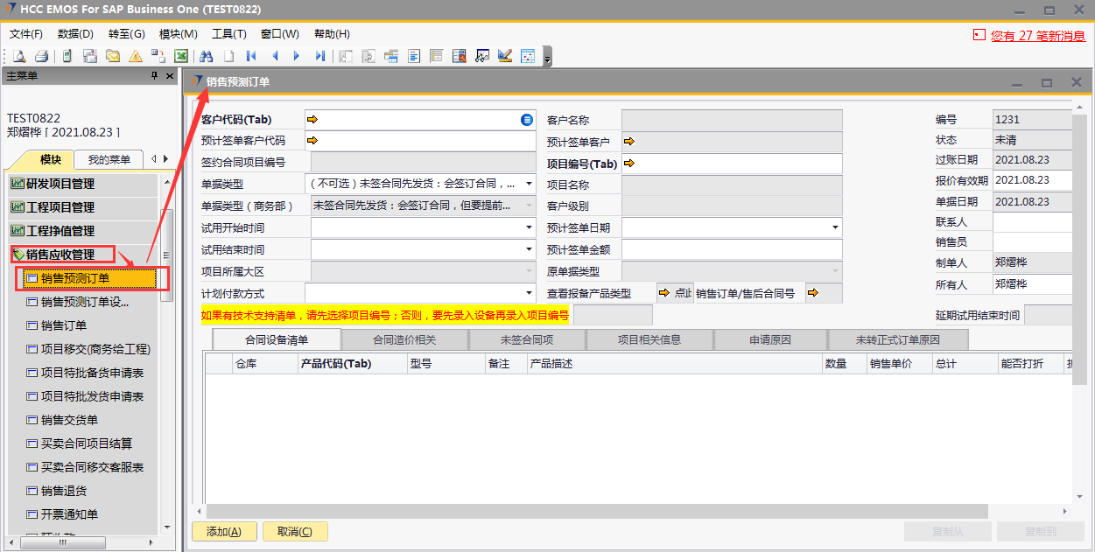Screen dimensions: 1095x552
Task: Click the next record arrow icon
Action: click(x=297, y=56)
